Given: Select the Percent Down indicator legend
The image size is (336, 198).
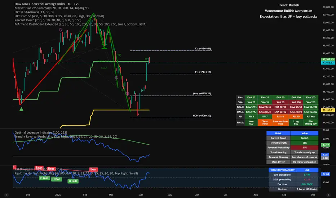Looking at the screenshot, I should (48, 20).
